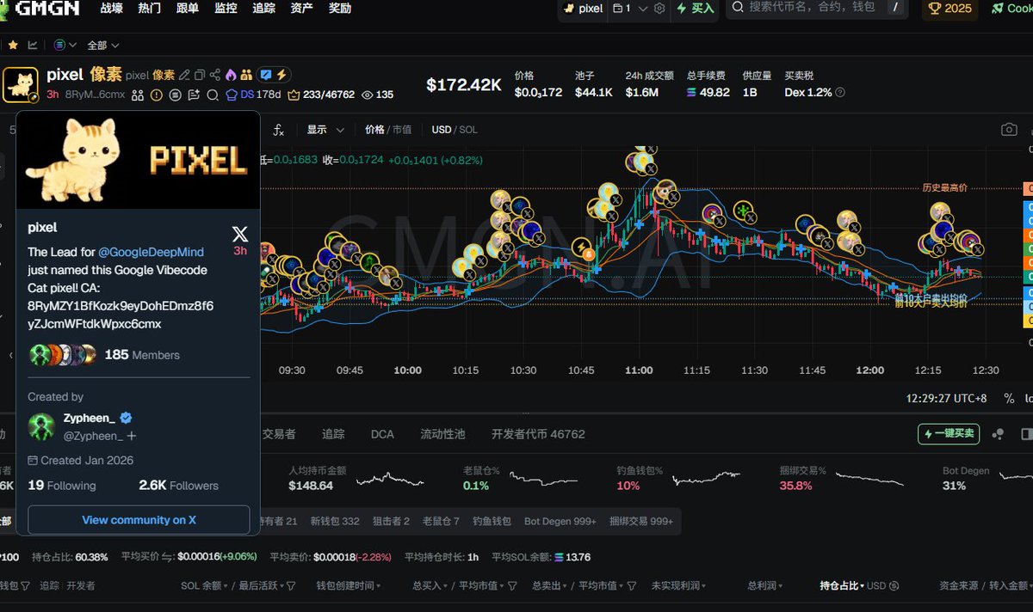Click the DS chef hat icon
The height and width of the screenshot is (612, 1033).
pyautogui.click(x=232, y=95)
